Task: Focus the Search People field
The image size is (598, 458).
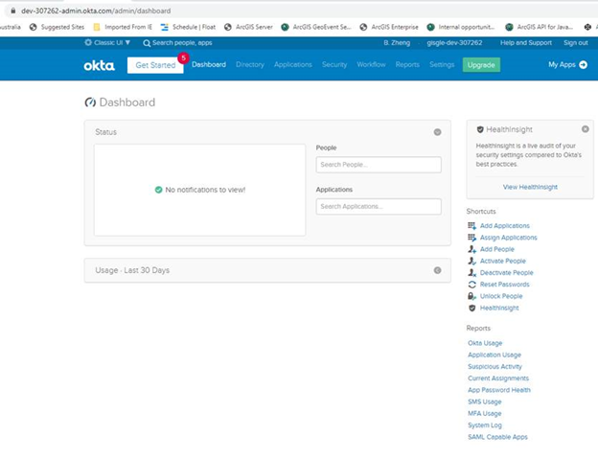Action: point(379,165)
